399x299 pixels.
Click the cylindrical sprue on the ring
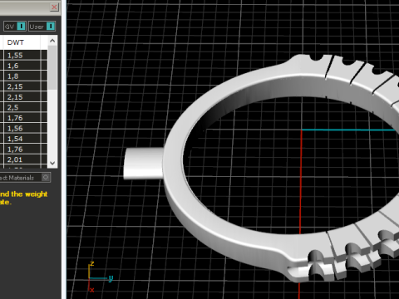(143, 164)
